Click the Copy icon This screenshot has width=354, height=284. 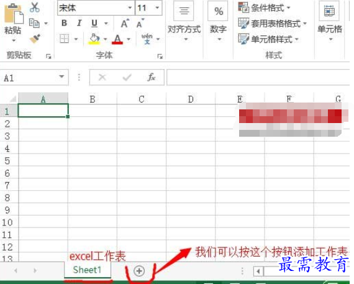coord(34,23)
